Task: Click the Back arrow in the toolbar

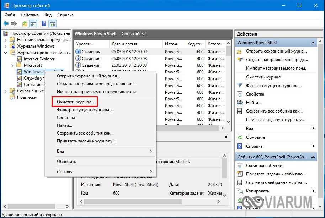Action: tap(6, 24)
